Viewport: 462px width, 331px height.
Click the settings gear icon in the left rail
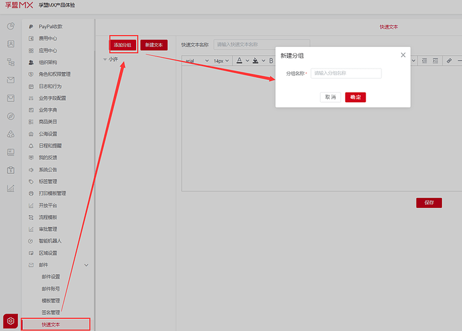[x=10, y=320]
